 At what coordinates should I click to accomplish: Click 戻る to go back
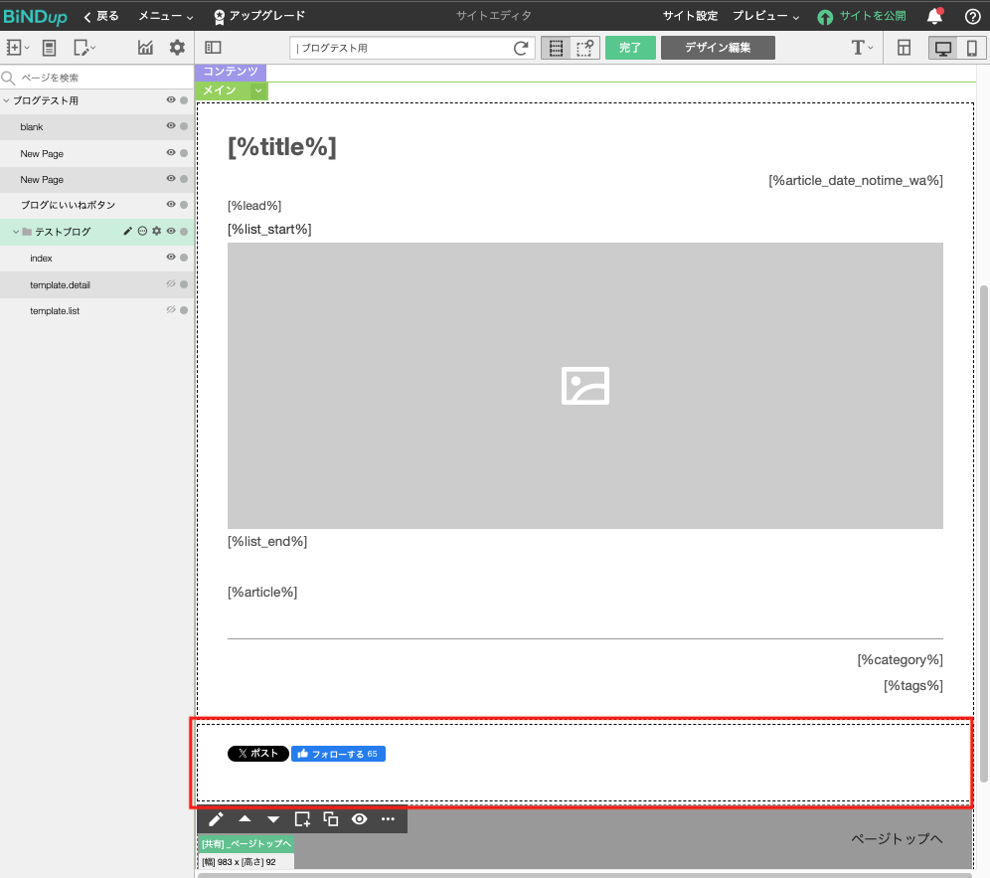click(x=101, y=17)
